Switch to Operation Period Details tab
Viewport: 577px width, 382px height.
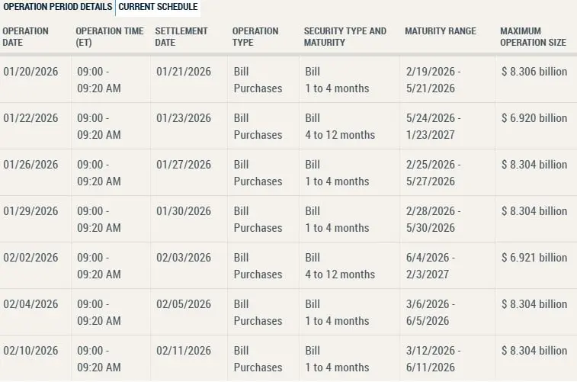click(58, 7)
